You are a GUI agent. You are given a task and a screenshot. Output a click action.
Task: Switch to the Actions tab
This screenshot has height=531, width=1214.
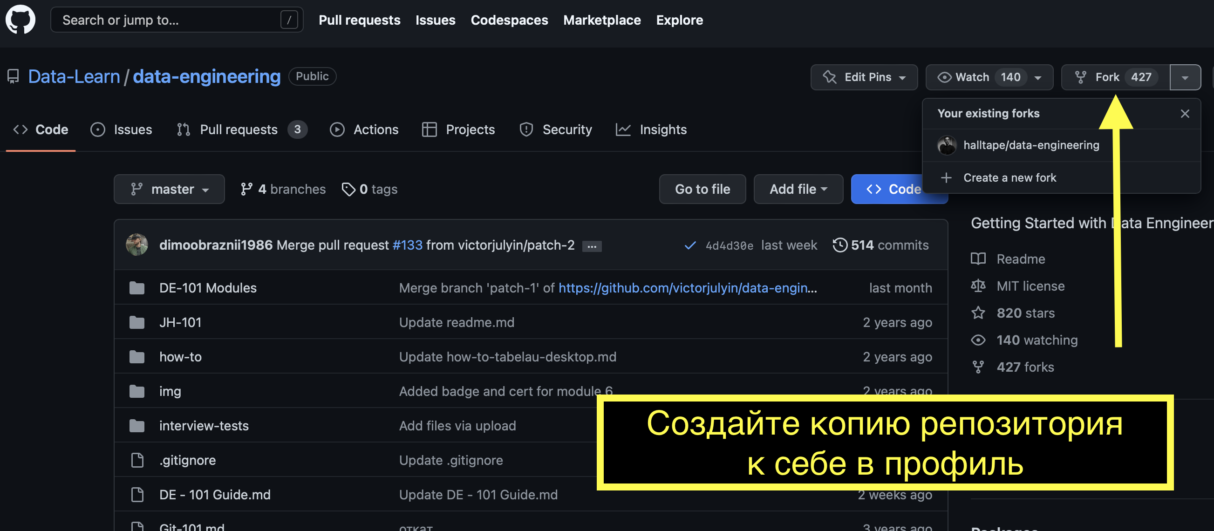[x=364, y=129]
